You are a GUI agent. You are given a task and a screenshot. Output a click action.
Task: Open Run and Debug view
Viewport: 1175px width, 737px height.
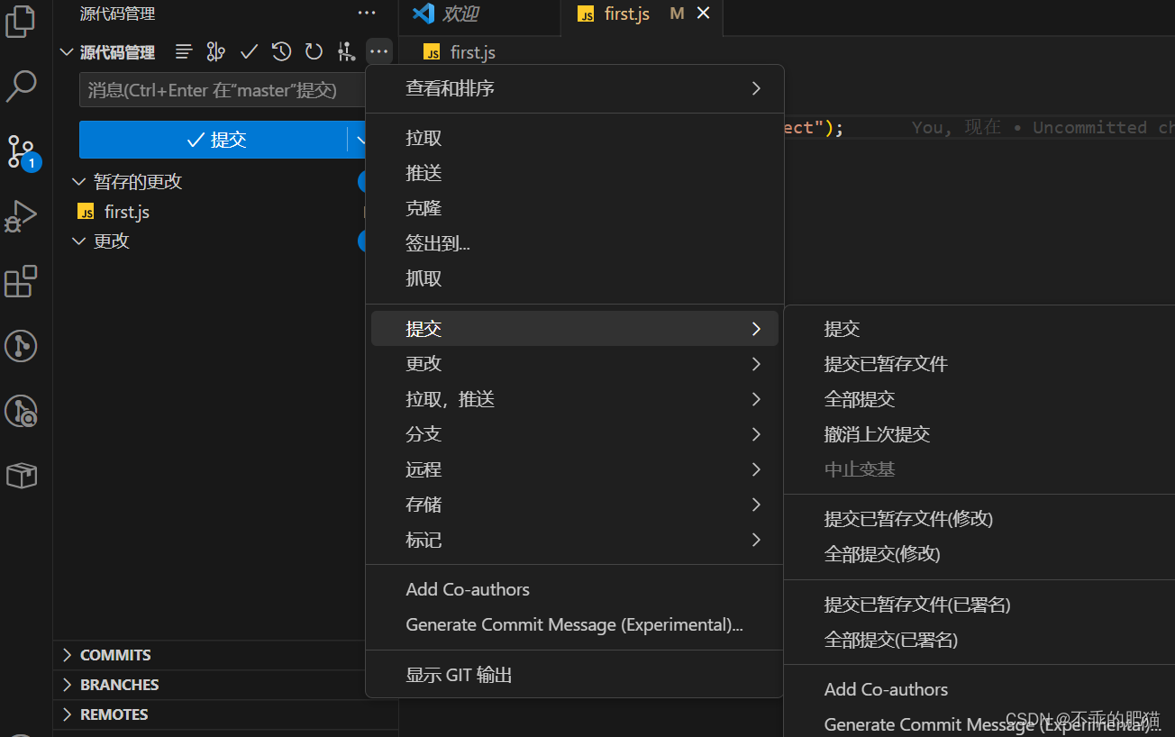point(21,216)
